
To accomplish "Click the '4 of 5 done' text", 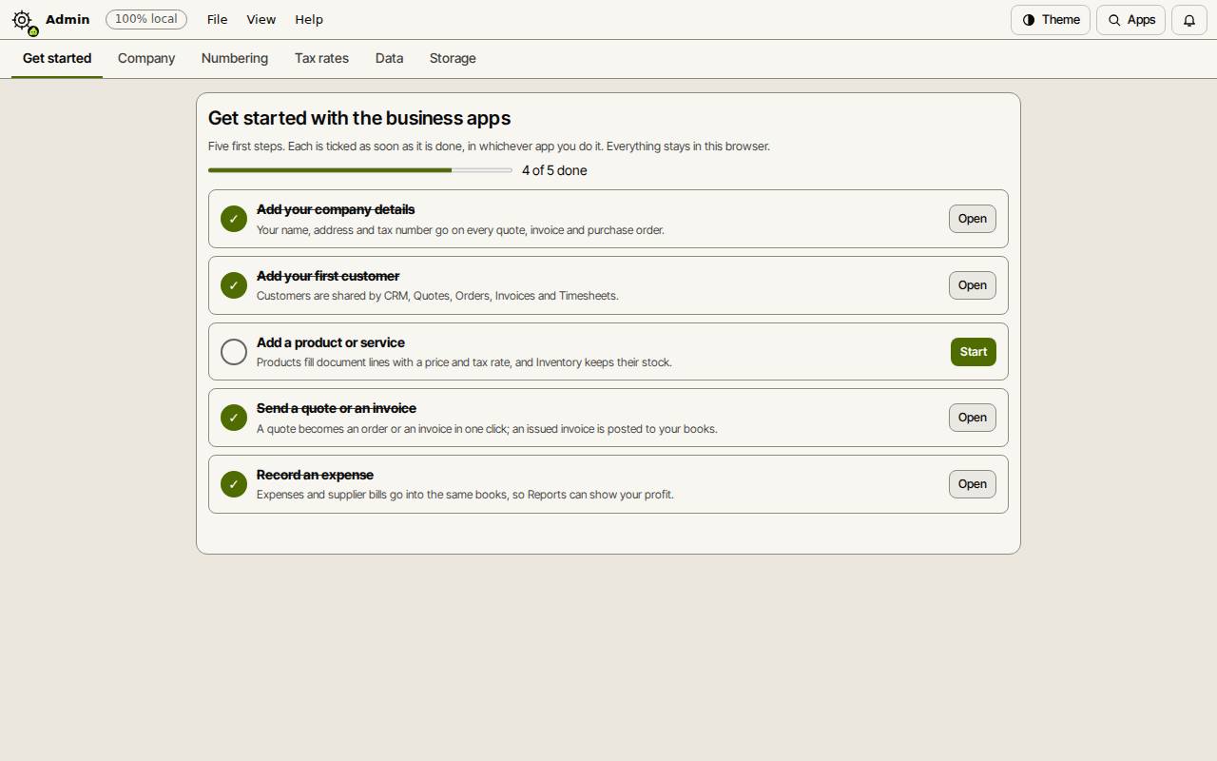I will coord(554,170).
